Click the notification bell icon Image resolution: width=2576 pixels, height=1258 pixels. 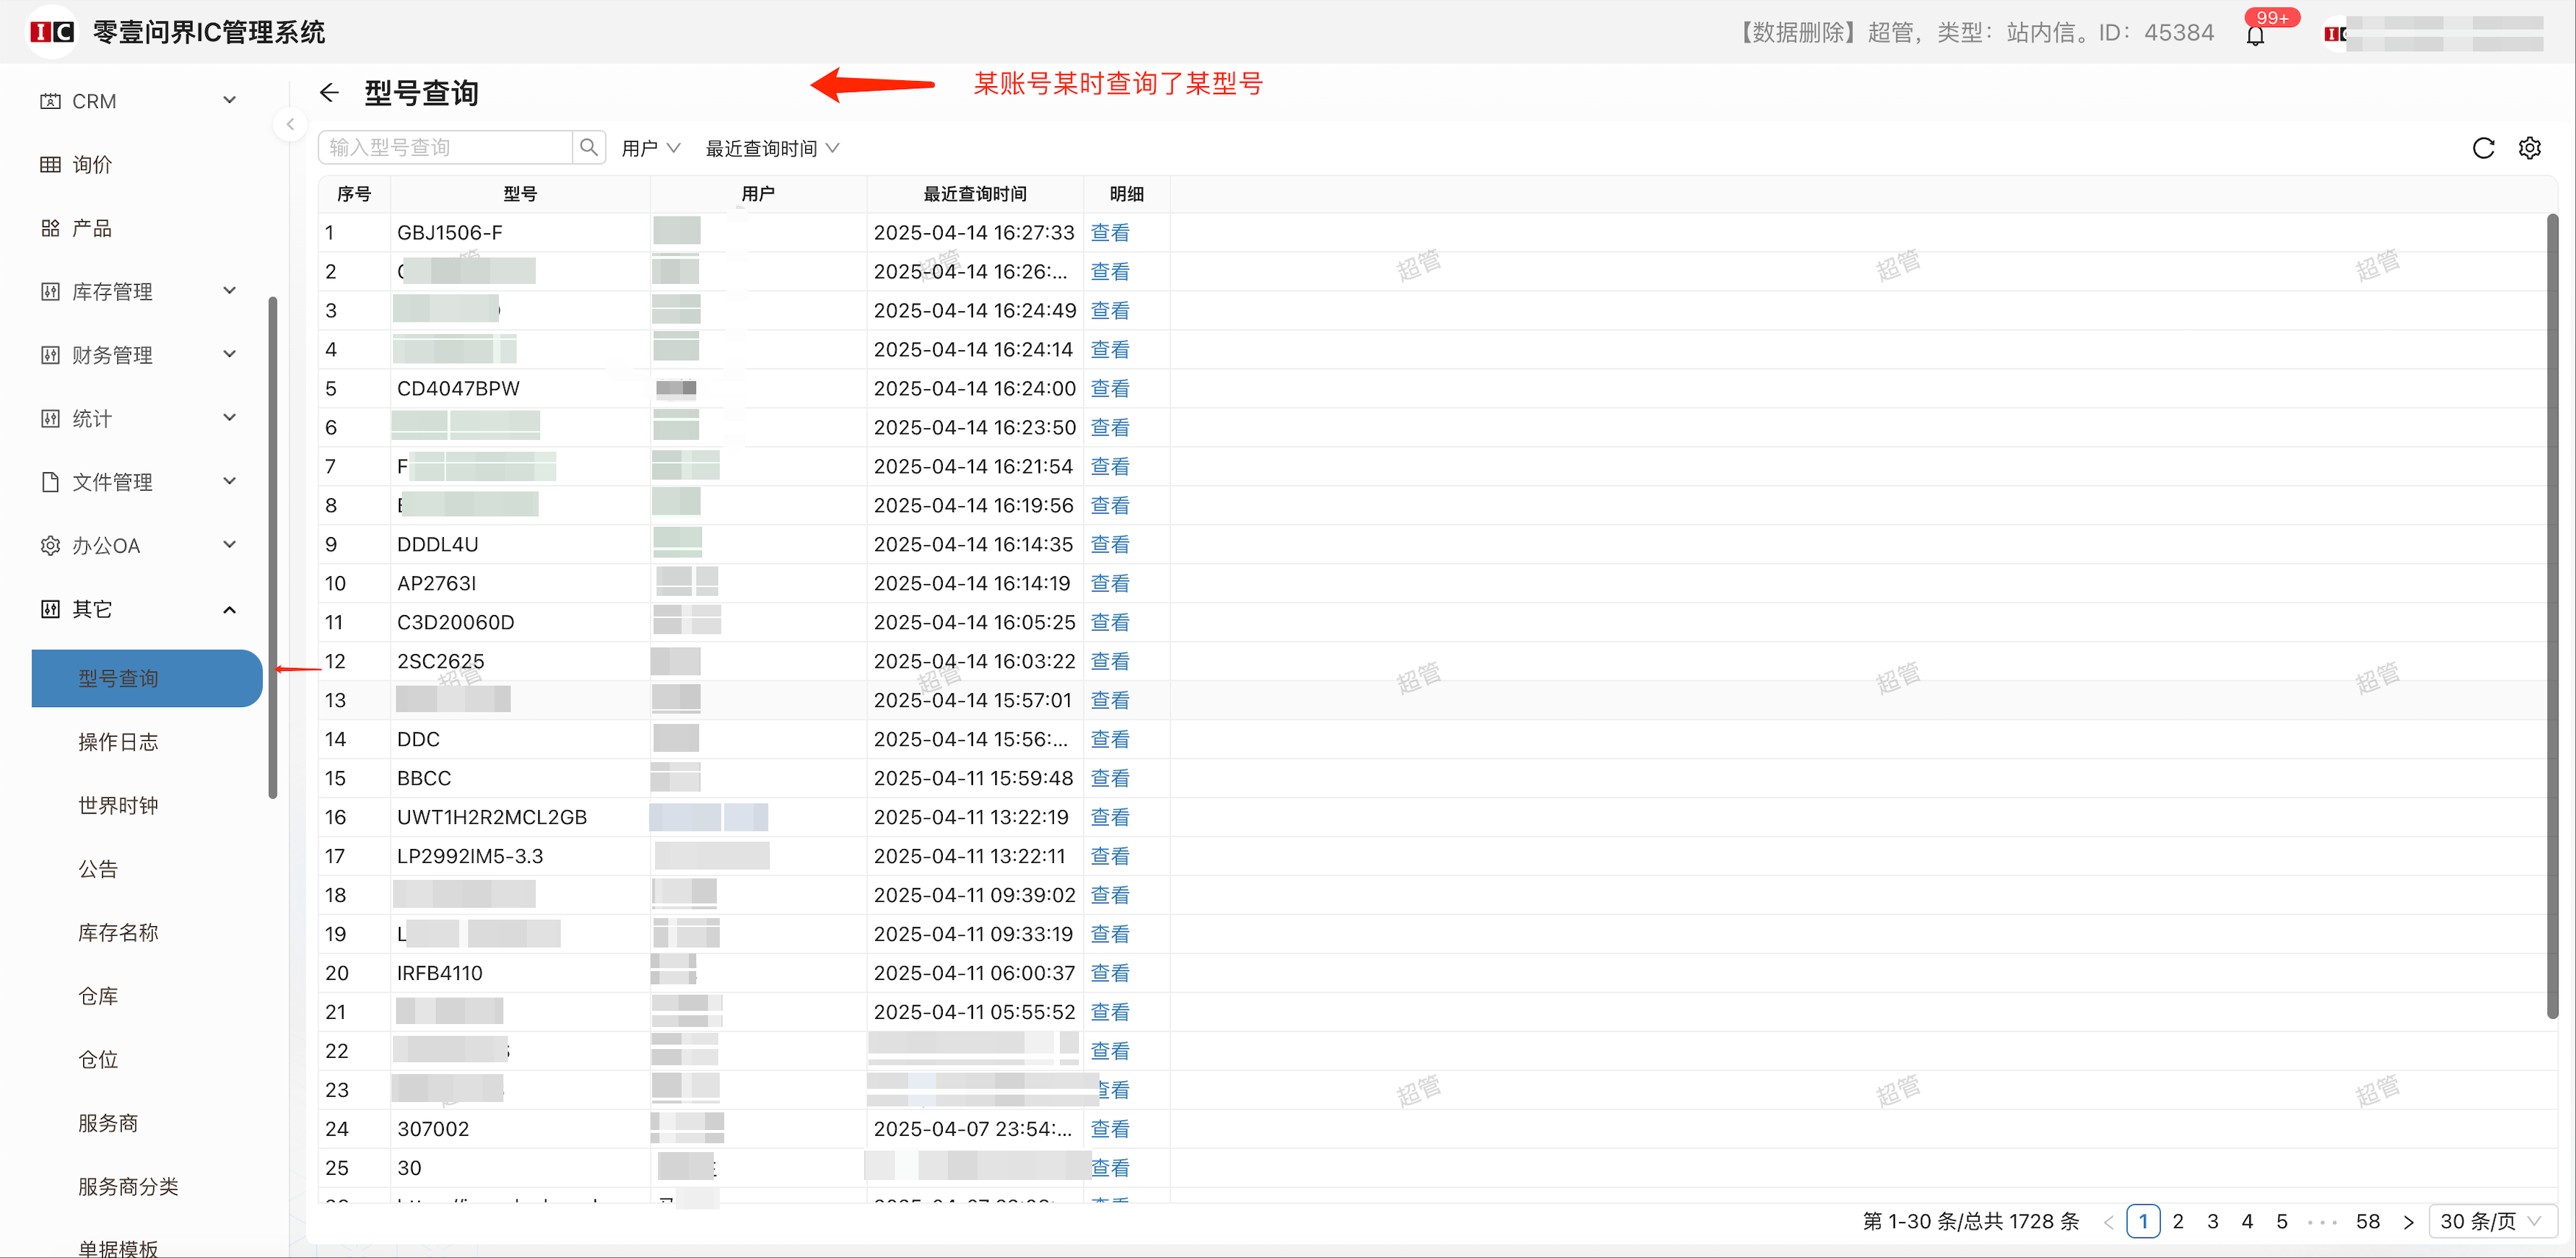pyautogui.click(x=2255, y=36)
